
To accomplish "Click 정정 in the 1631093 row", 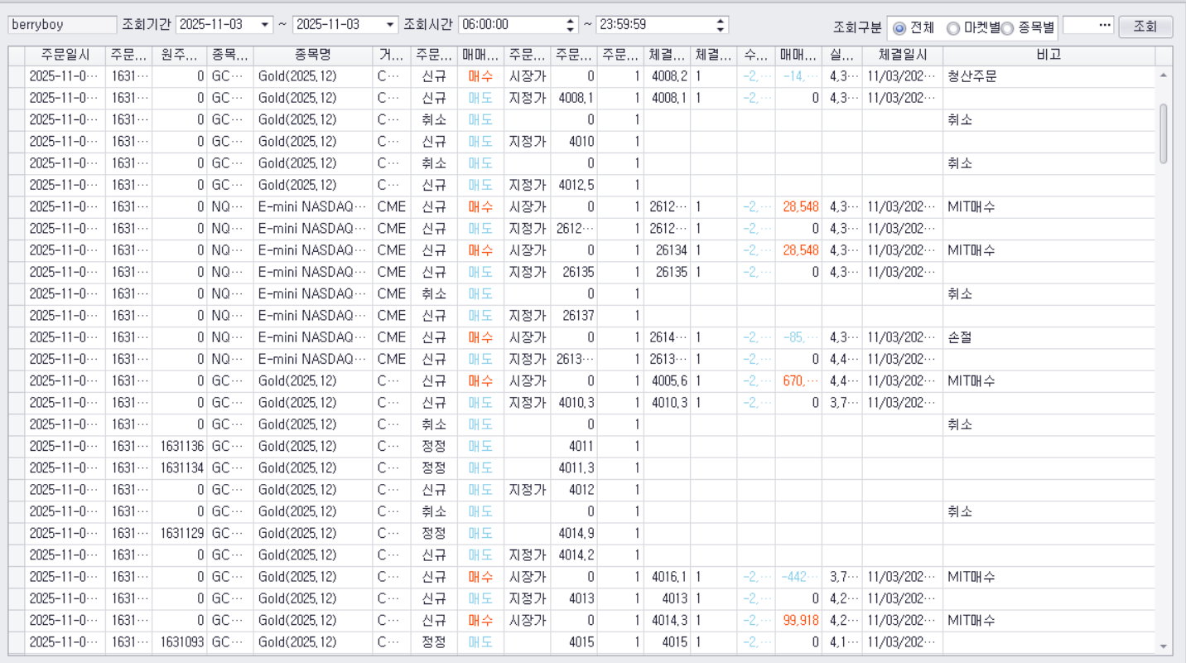I will pos(434,641).
